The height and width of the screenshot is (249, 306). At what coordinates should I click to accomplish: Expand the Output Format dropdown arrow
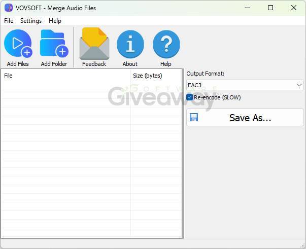click(299, 85)
